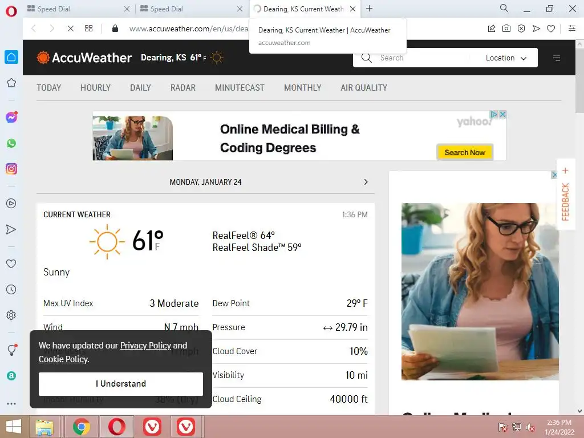The image size is (584, 438).
Task: Click the tab search magnifier icon
Action: (504, 8)
